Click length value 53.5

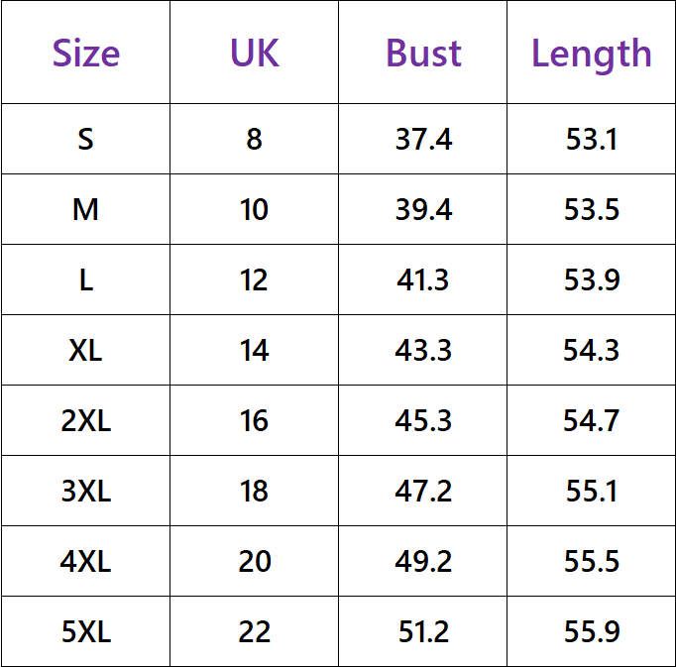pyautogui.click(x=592, y=209)
